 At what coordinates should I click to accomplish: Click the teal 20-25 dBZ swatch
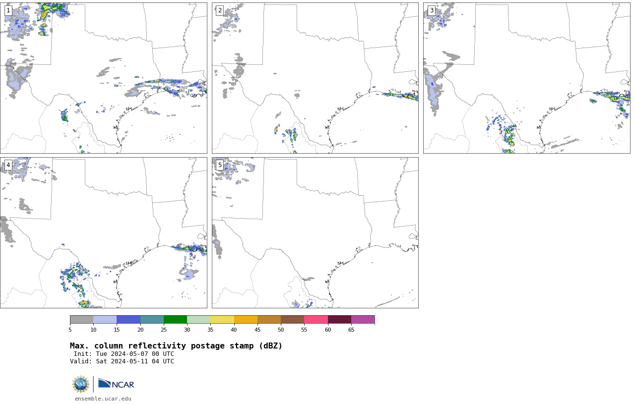pyautogui.click(x=152, y=319)
